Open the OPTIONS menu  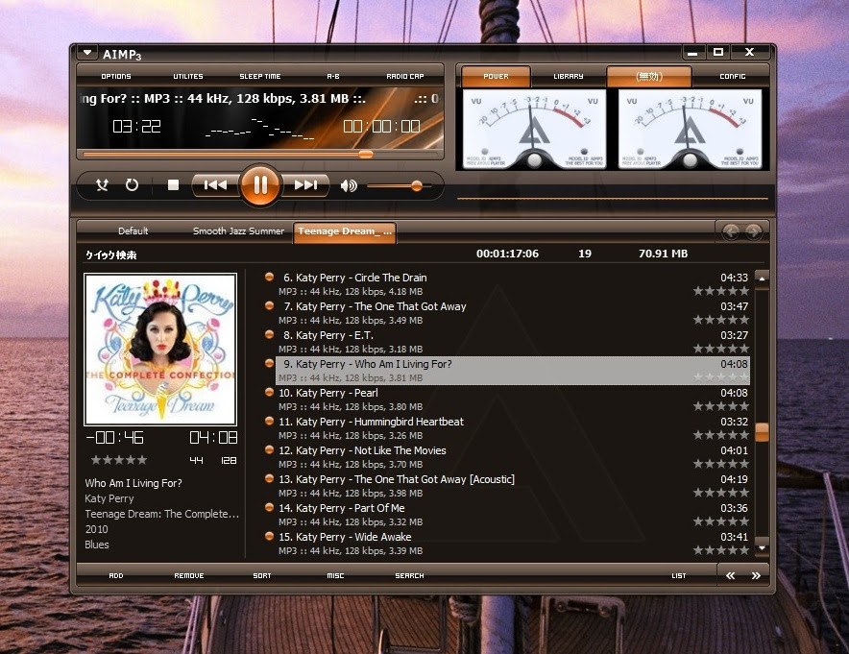click(116, 76)
